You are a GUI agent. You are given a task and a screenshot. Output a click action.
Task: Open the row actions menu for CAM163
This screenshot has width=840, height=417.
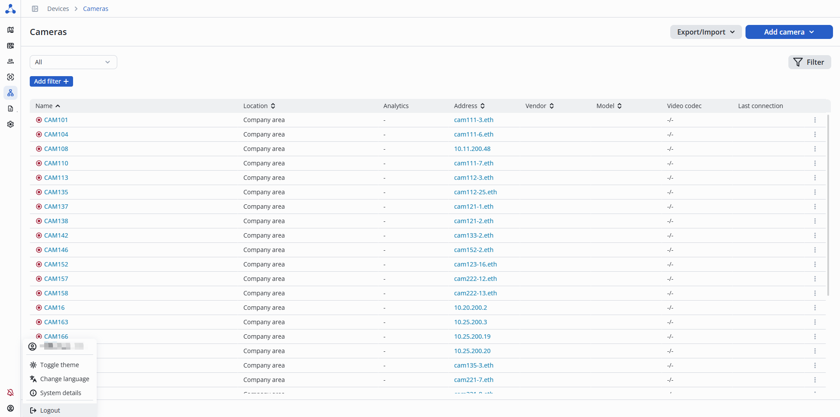pos(815,322)
